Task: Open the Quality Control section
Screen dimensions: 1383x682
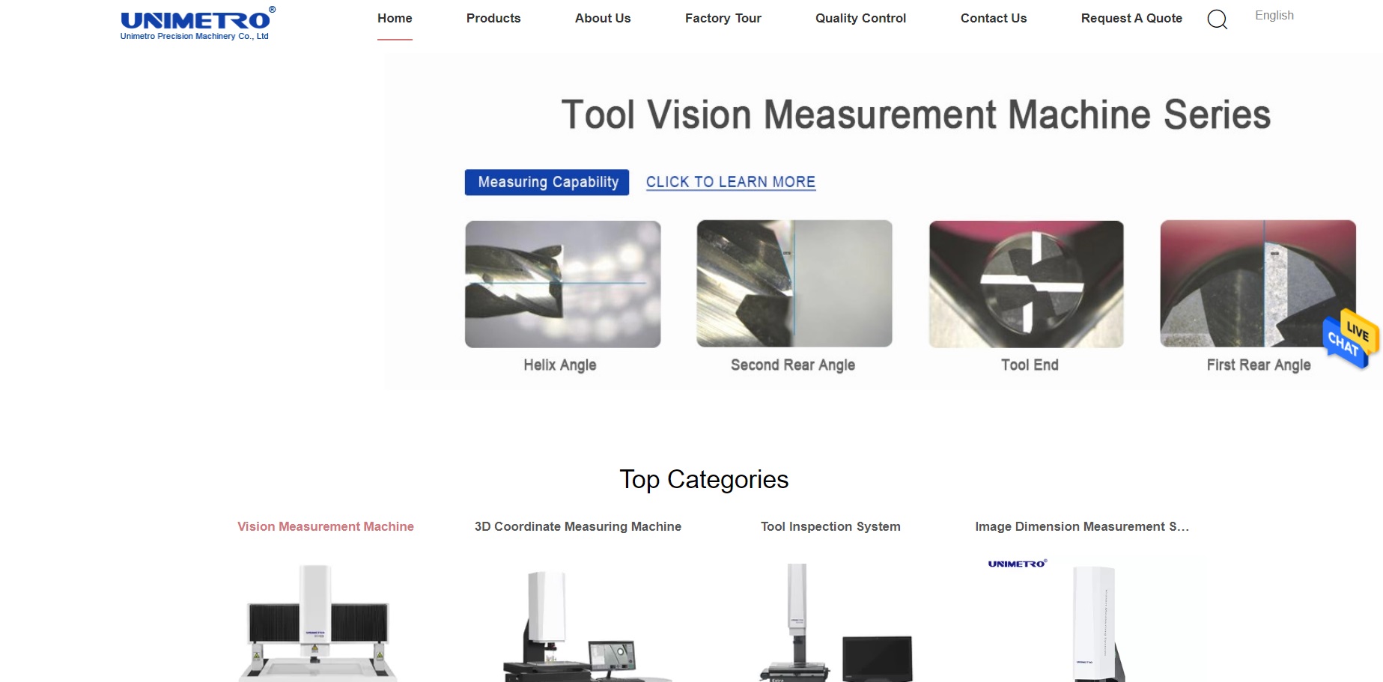Action: point(860,18)
